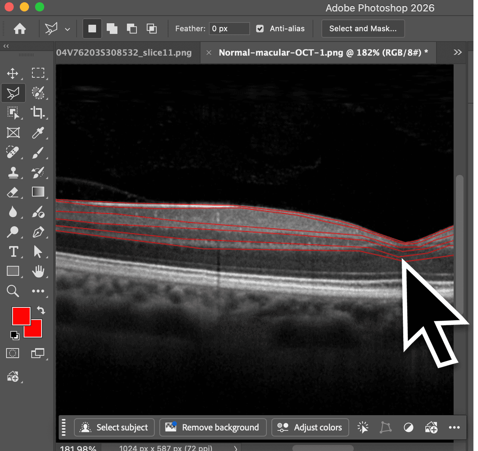
Task: Show hidden document tabs via double chevron
Action: click(458, 52)
